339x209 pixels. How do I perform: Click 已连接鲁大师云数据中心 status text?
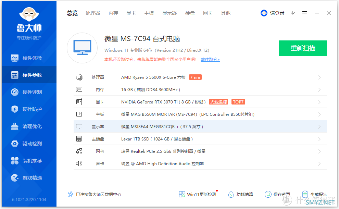click(x=99, y=194)
